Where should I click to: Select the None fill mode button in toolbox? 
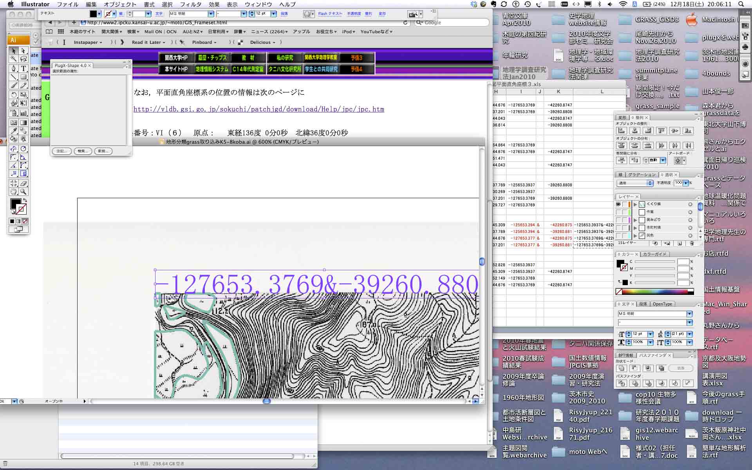25,221
